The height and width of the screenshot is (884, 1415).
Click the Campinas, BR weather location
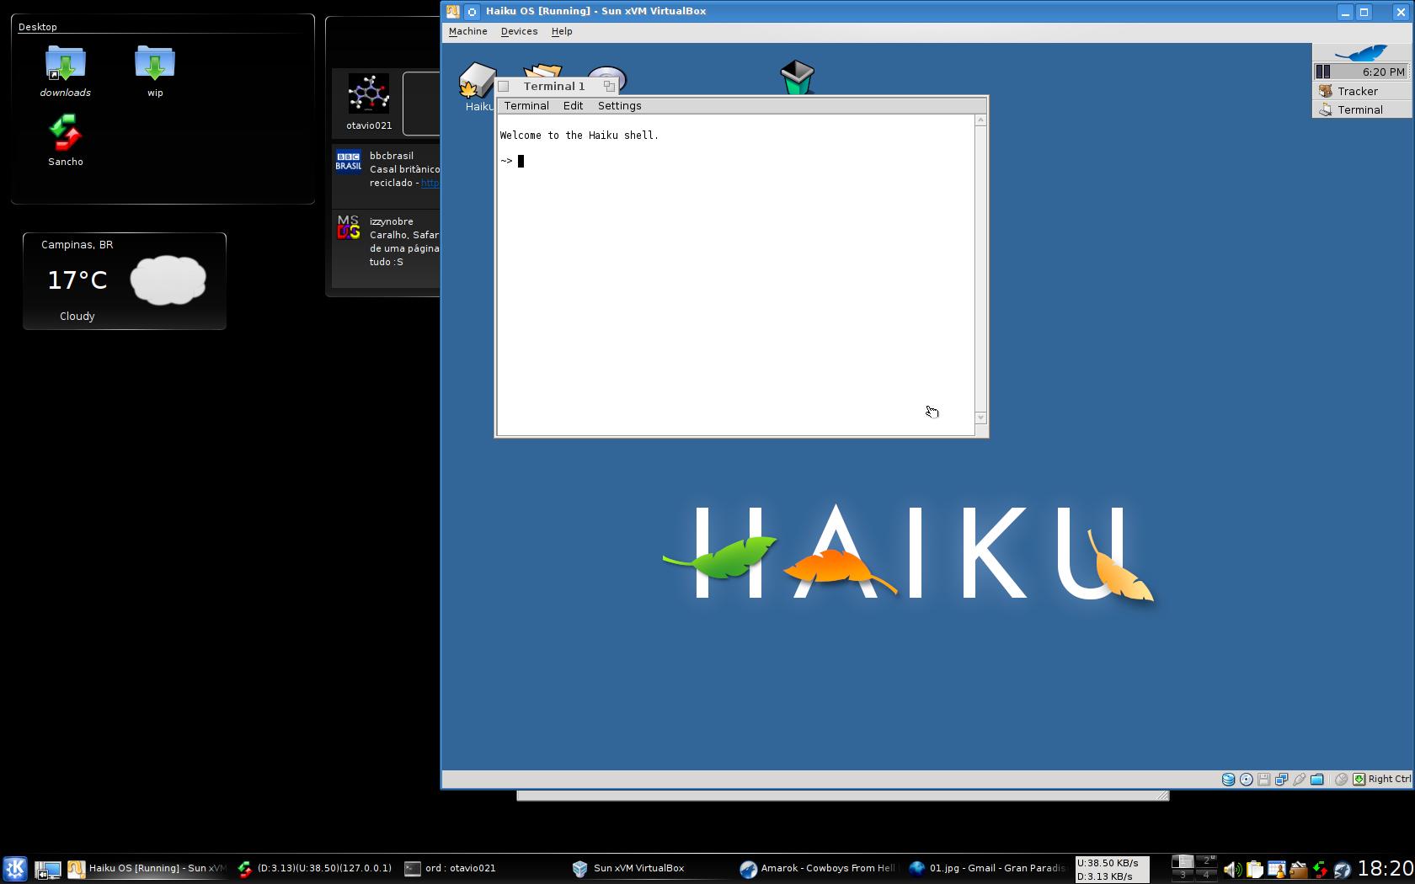[77, 244]
